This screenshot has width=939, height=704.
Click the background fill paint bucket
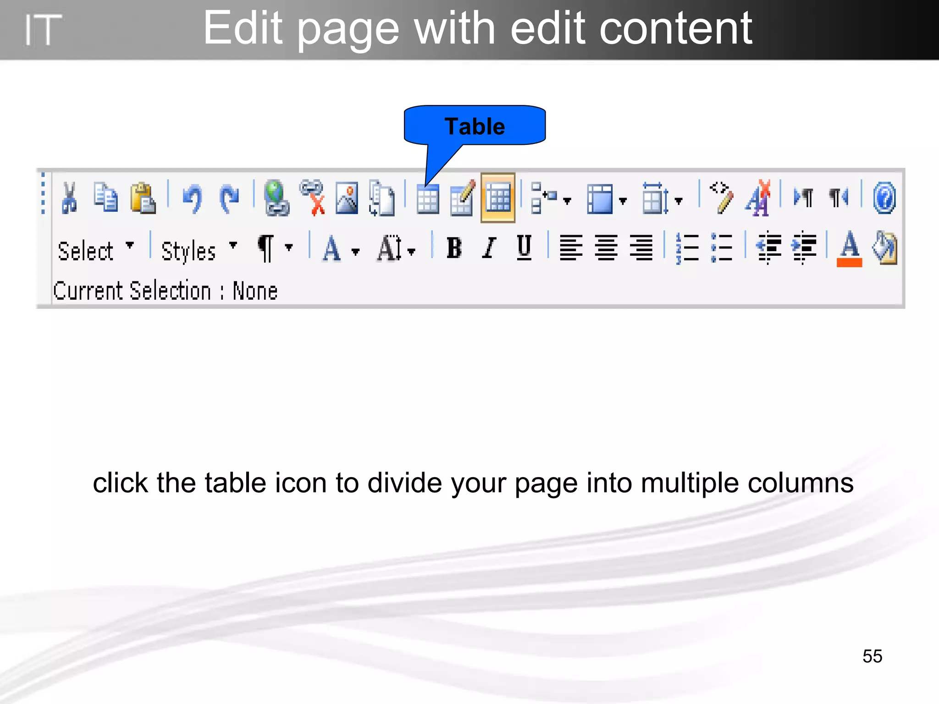point(884,248)
